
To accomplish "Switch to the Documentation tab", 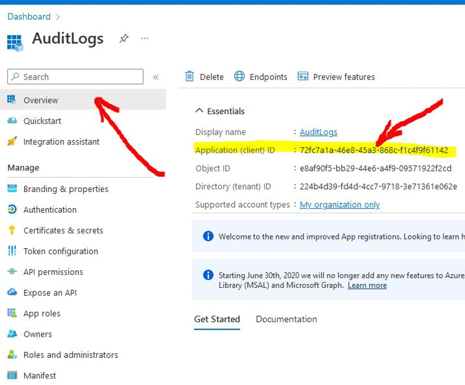I will pos(286,319).
